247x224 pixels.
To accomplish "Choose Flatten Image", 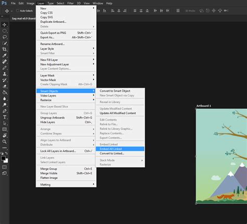I will click(66, 178).
